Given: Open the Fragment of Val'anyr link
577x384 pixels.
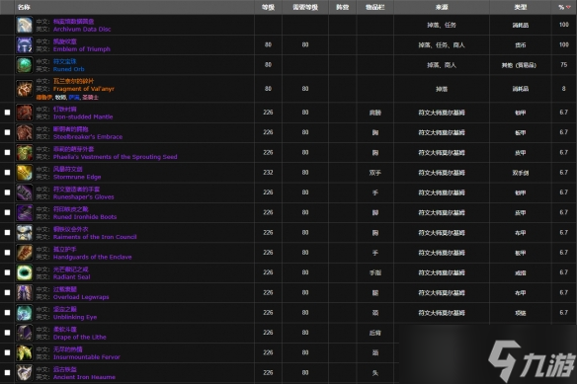Looking at the screenshot, I should pos(84,89).
